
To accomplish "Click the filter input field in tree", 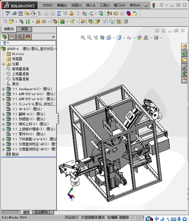I will tap(29, 43).
